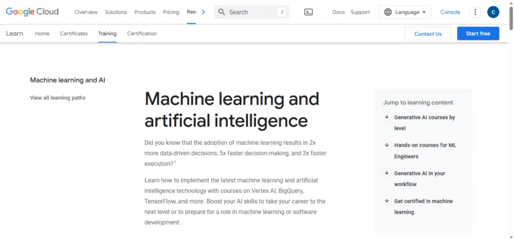Open the Solutions menu

(x=116, y=12)
